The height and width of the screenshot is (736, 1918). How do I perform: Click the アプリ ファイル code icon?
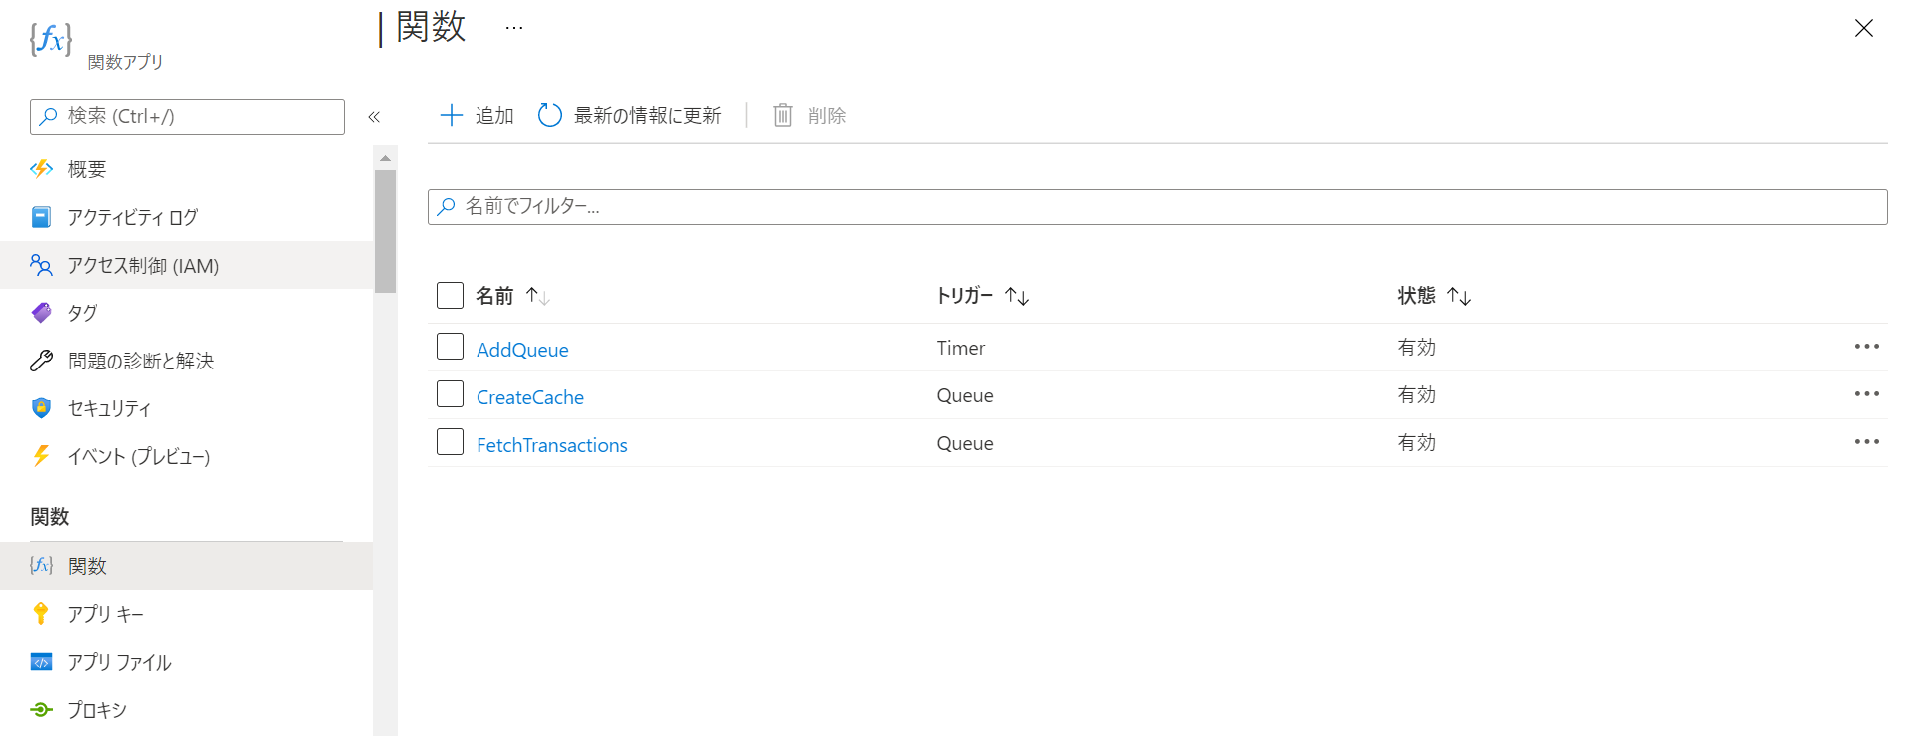tap(41, 662)
